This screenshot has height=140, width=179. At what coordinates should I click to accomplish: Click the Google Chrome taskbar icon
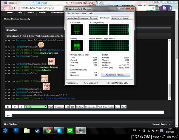[48, 130]
